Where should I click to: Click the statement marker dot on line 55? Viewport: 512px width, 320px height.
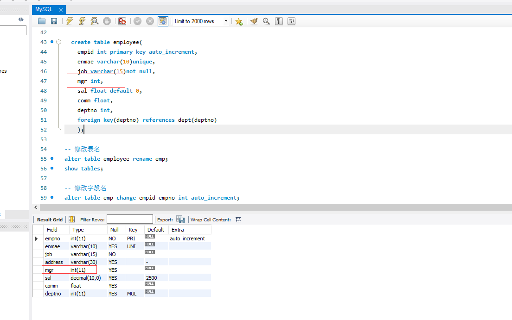pyautogui.click(x=52, y=158)
